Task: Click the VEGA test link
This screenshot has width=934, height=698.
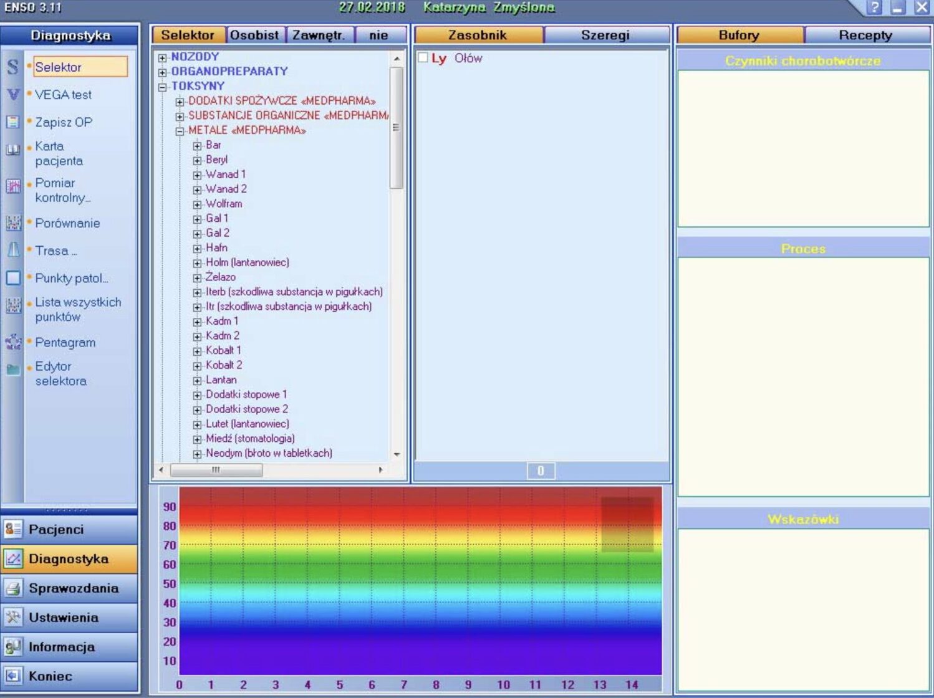Action: click(63, 95)
